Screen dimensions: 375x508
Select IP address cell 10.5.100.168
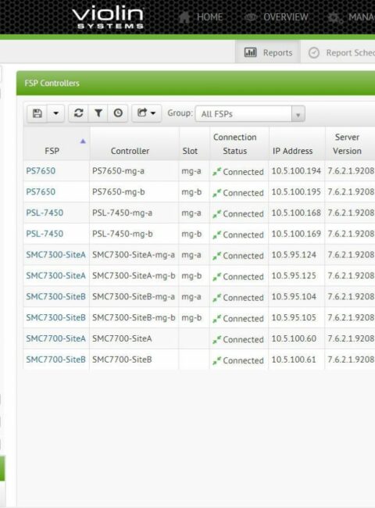[x=296, y=213]
